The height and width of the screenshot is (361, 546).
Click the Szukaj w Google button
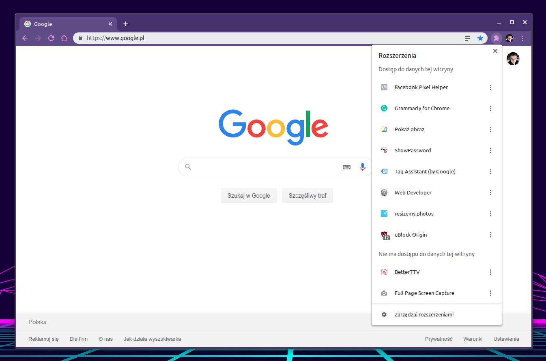(249, 196)
